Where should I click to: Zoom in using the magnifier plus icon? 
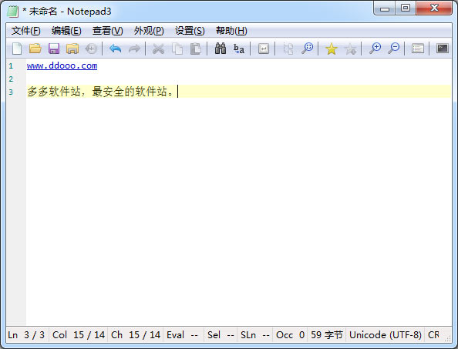click(375, 49)
